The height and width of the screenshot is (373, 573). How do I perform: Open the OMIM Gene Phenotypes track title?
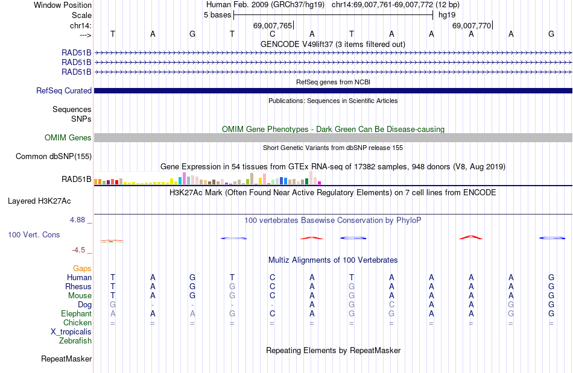pyautogui.click(x=333, y=129)
